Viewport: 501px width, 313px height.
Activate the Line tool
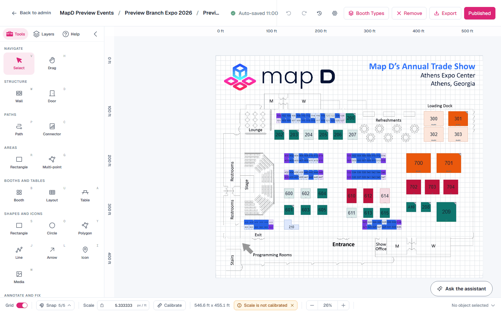[x=19, y=253]
